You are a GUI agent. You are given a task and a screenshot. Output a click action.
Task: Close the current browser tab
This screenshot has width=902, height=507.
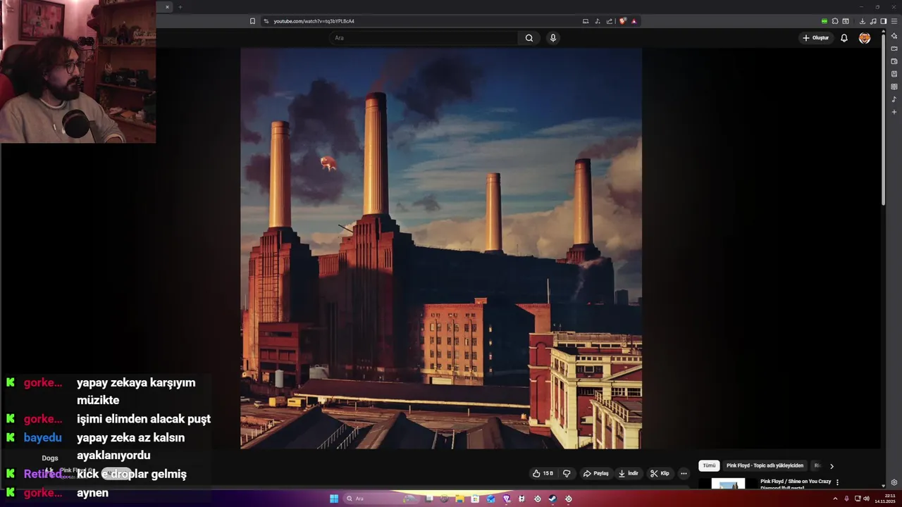(x=167, y=7)
